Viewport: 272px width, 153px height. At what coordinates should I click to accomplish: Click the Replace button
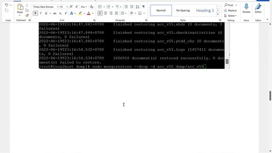click(x=230, y=10)
